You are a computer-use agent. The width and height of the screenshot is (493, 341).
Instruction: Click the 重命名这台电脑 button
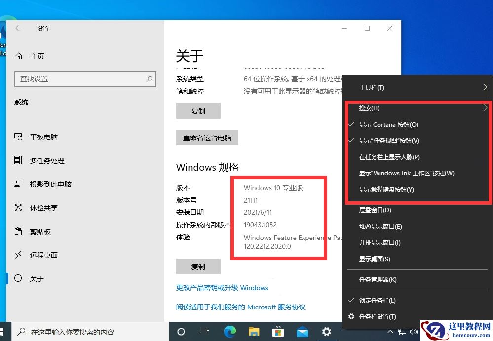pyautogui.click(x=207, y=138)
